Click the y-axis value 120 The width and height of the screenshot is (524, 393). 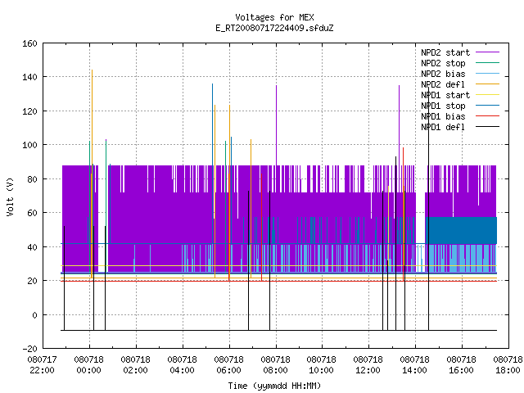pos(29,111)
